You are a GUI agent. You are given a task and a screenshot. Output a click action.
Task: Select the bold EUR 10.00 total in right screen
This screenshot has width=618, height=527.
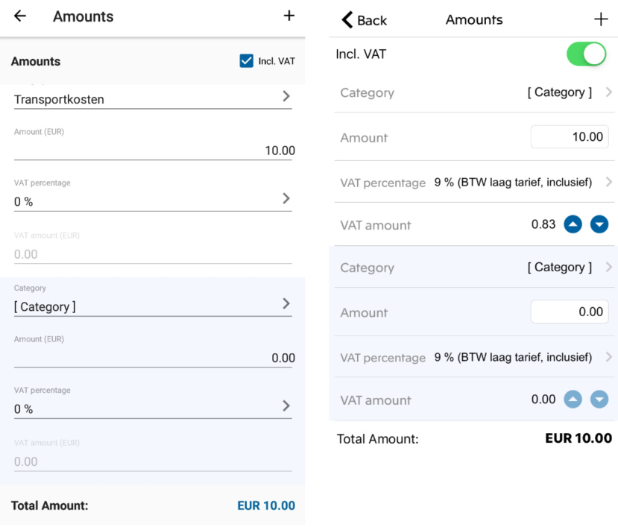[578, 438]
